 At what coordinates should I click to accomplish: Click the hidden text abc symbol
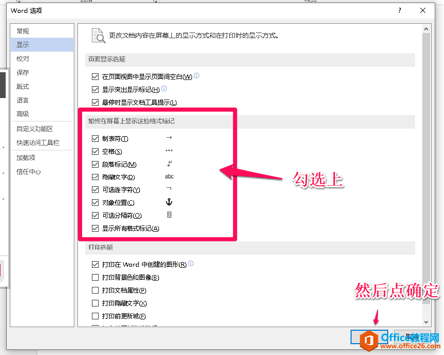pyautogui.click(x=169, y=176)
